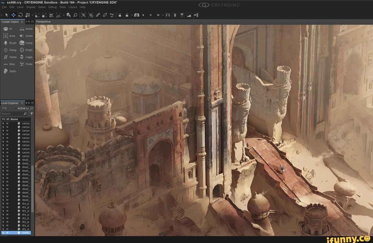Screen dimensions: 373x243
Task: Create an AI object from Create Object panel
Action: coord(8,29)
